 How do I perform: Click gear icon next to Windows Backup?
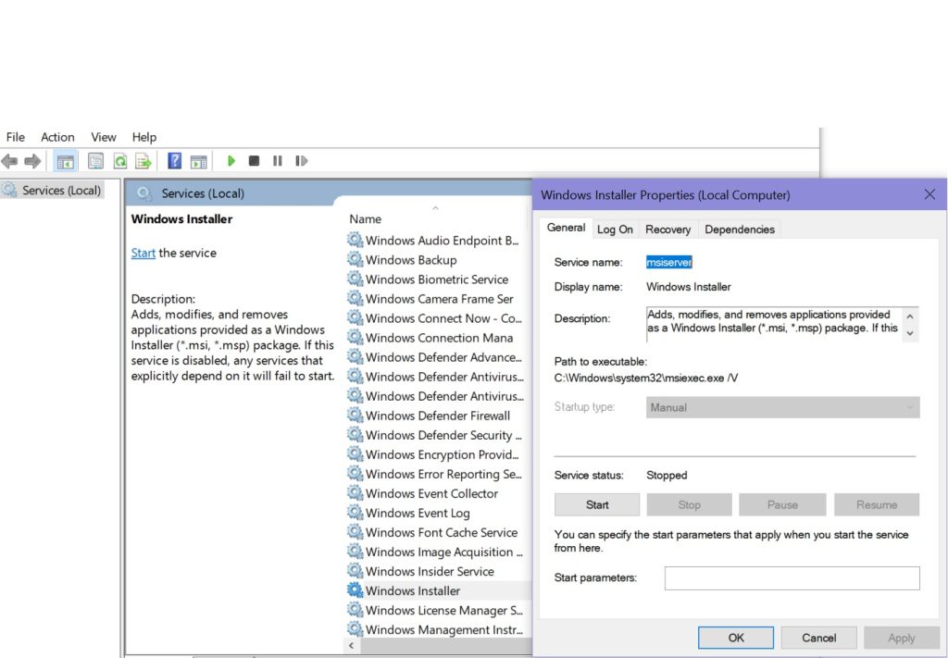click(x=355, y=259)
